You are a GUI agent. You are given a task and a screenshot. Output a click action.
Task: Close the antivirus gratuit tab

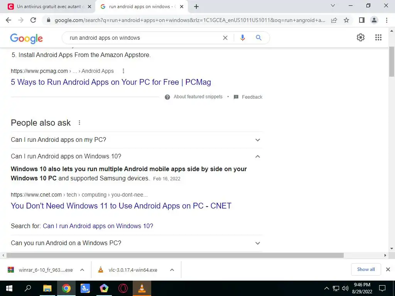[x=89, y=7]
